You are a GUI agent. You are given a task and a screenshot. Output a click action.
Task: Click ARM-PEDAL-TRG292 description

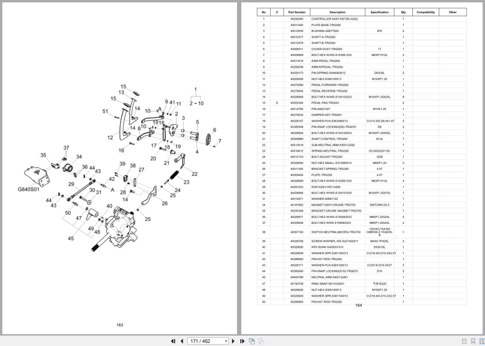pos(326,61)
